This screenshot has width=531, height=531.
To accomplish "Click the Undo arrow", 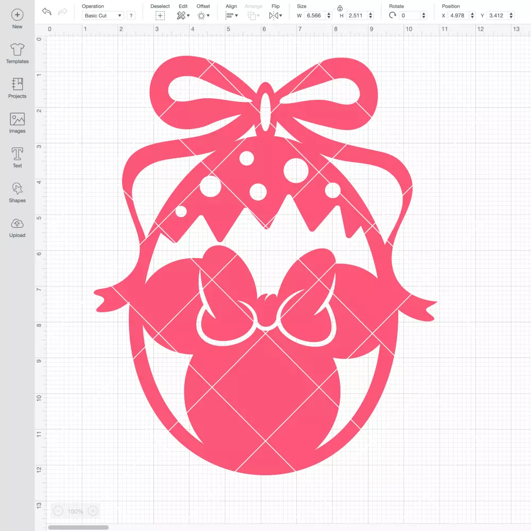I will click(47, 12).
